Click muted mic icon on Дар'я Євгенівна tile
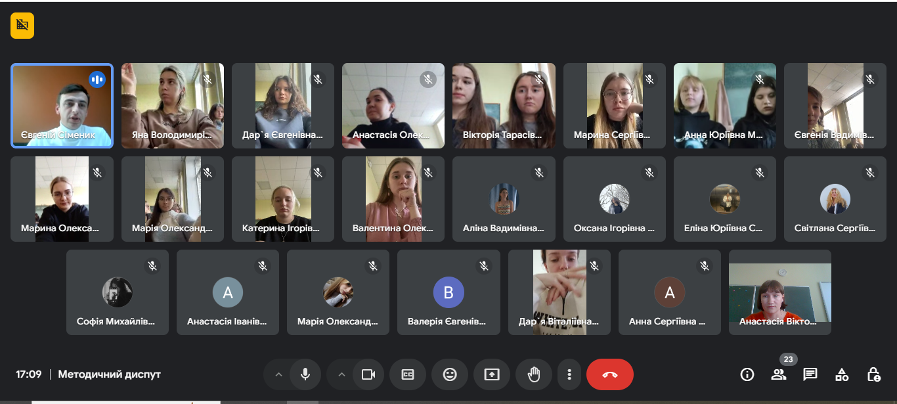The height and width of the screenshot is (404, 897). tap(318, 79)
